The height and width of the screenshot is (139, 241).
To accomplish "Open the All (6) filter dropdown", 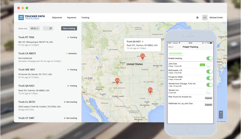I will (35, 28).
